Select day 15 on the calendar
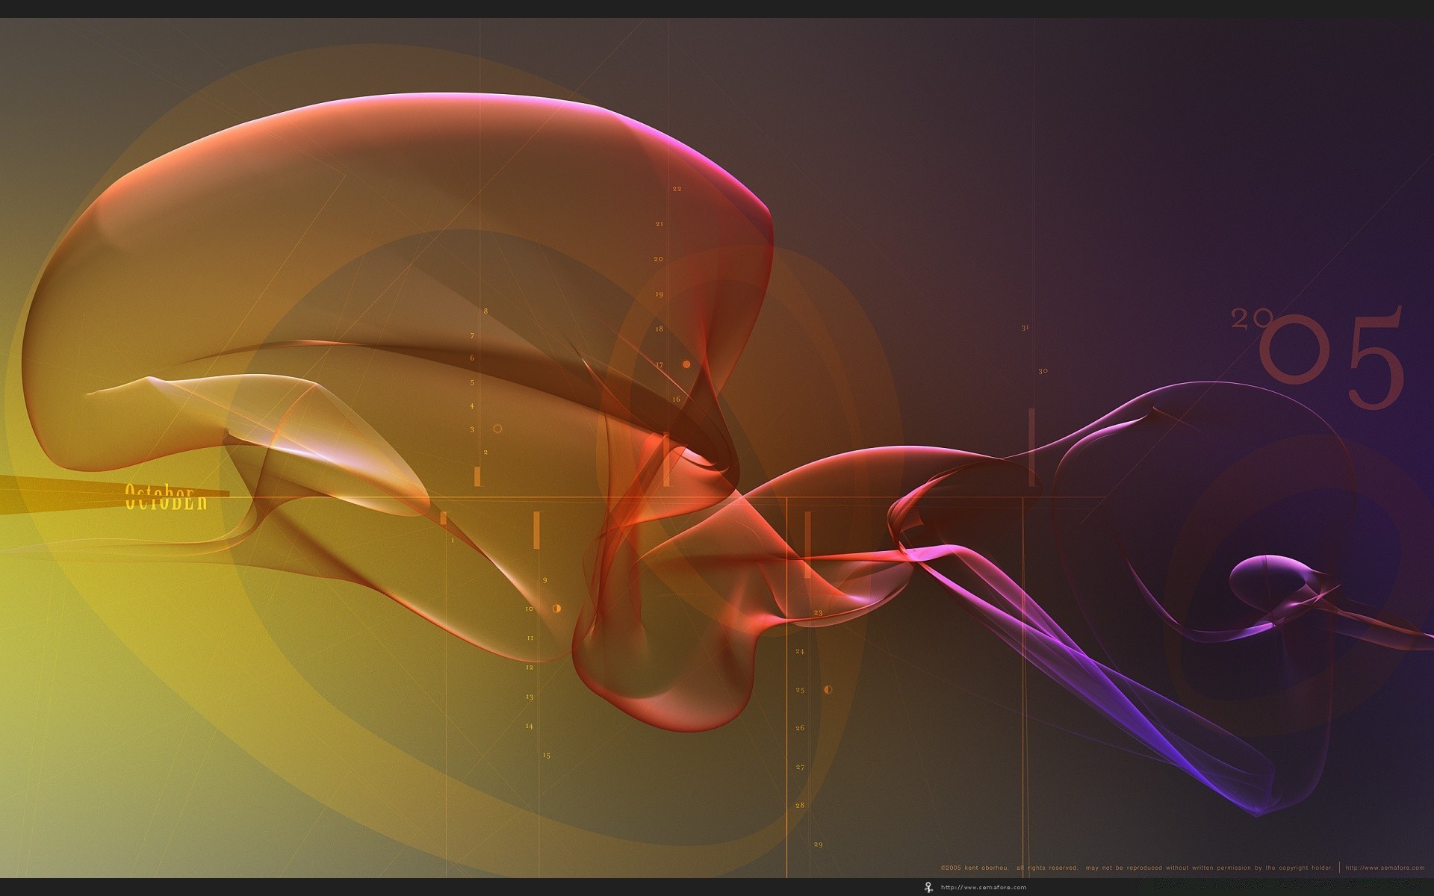Screen dimensions: 1434x896 point(546,756)
